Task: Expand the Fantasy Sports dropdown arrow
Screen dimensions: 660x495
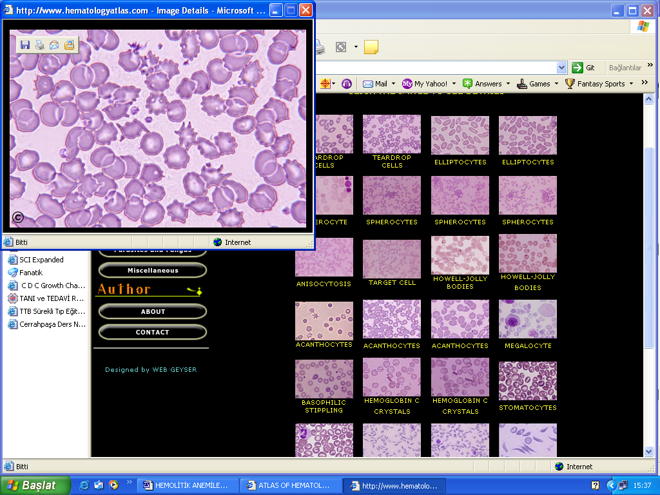Action: [x=632, y=84]
